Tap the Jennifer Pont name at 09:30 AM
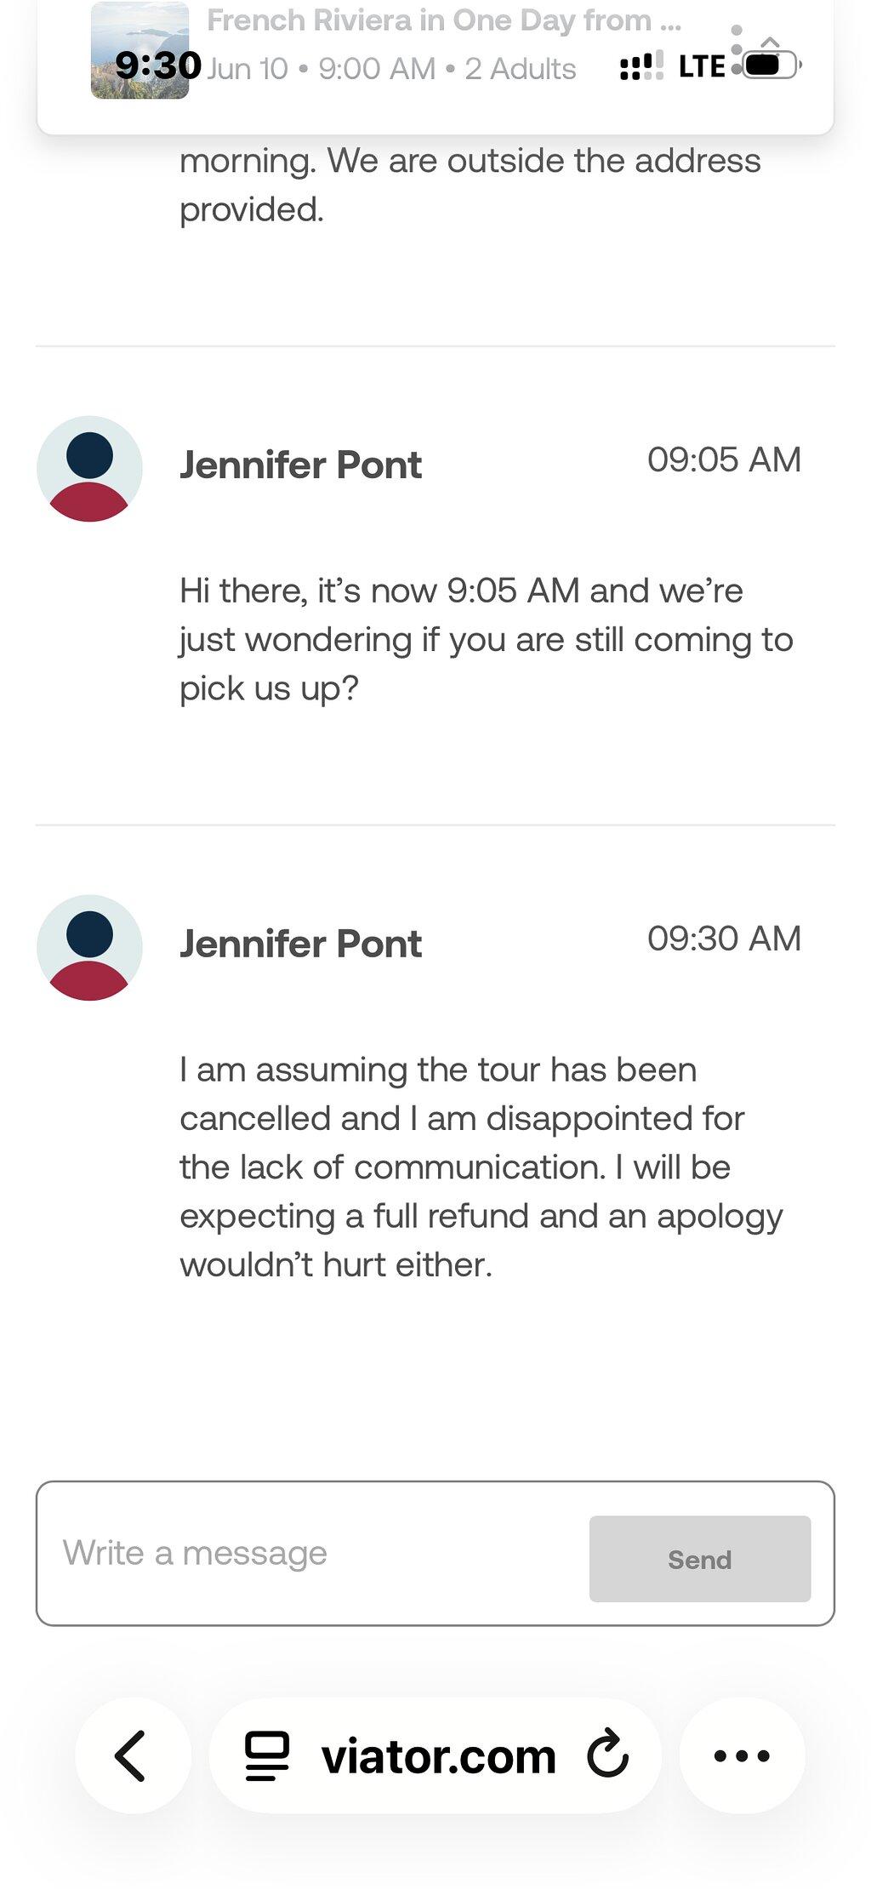The height and width of the screenshot is (1889, 871). (x=301, y=944)
